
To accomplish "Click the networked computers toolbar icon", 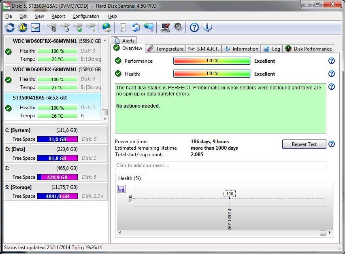I will (149, 28).
